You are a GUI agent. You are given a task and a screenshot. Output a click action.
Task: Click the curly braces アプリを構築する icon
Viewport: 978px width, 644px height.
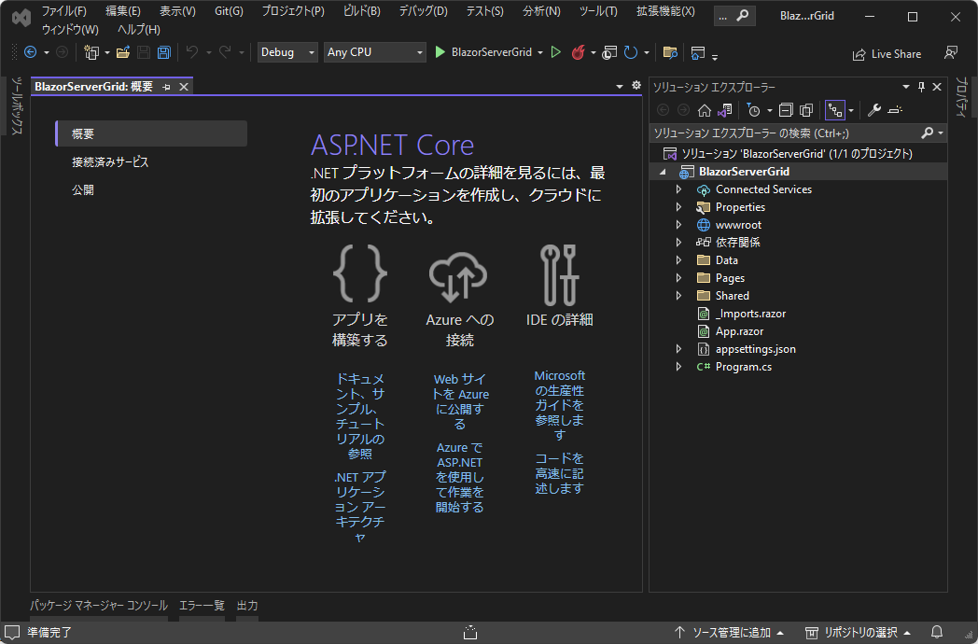point(360,273)
